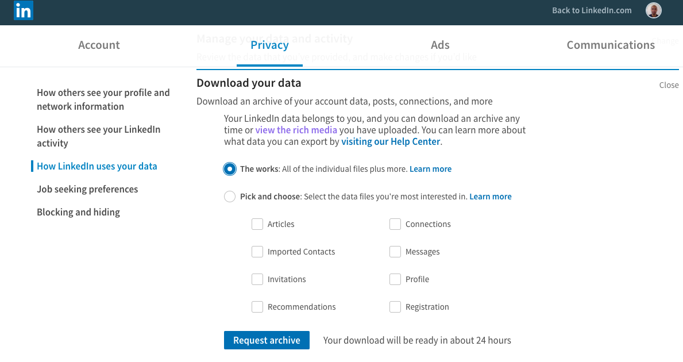
Task: Collapse section with the Close link
Action: click(669, 85)
